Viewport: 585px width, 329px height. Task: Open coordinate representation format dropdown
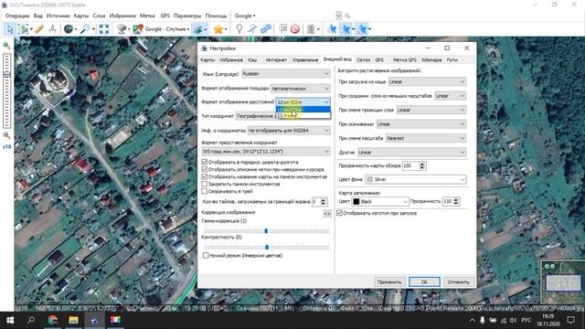click(x=266, y=152)
